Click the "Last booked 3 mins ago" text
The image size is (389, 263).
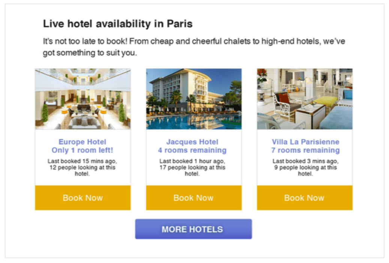click(305, 161)
